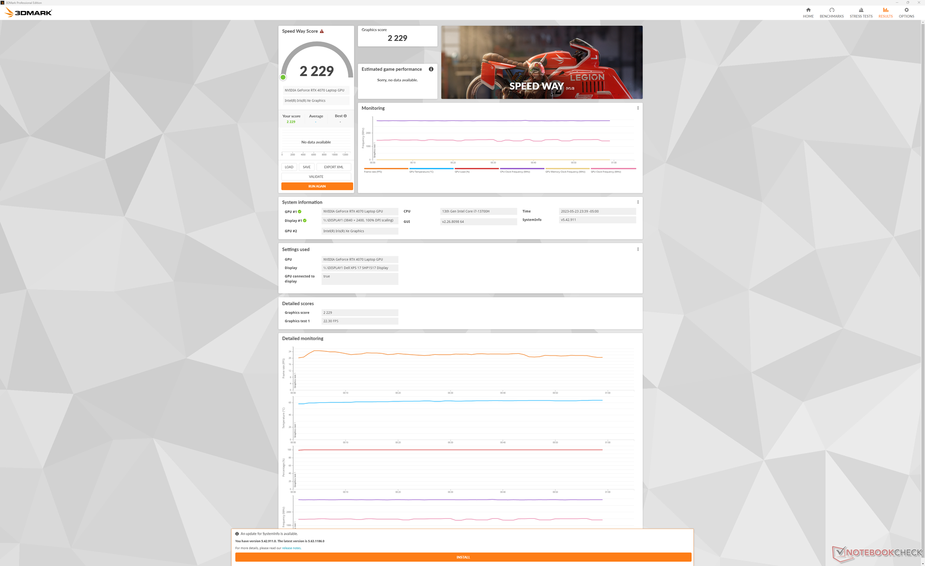The height and width of the screenshot is (566, 925).
Task: Open the release notes link
Action: click(x=291, y=548)
